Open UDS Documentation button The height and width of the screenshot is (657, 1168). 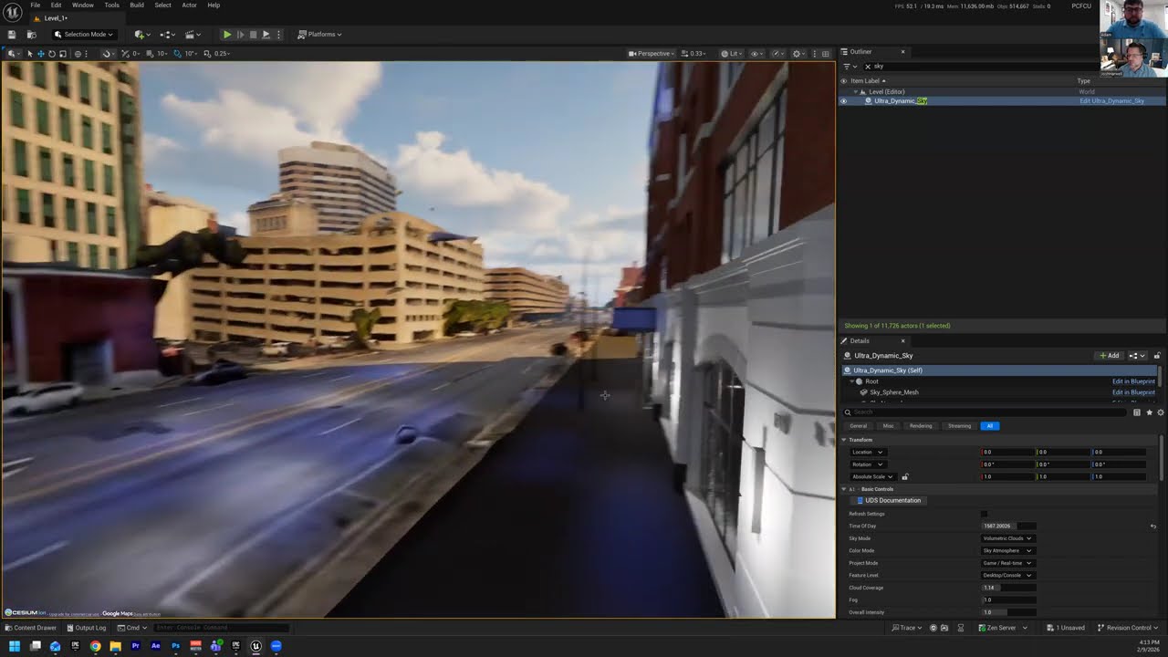coord(888,501)
